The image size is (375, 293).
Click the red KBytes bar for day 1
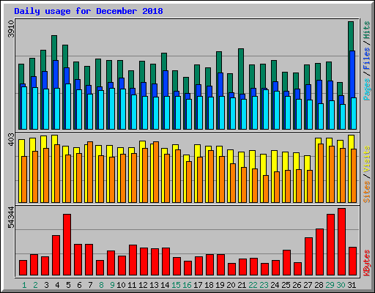coord(23,268)
